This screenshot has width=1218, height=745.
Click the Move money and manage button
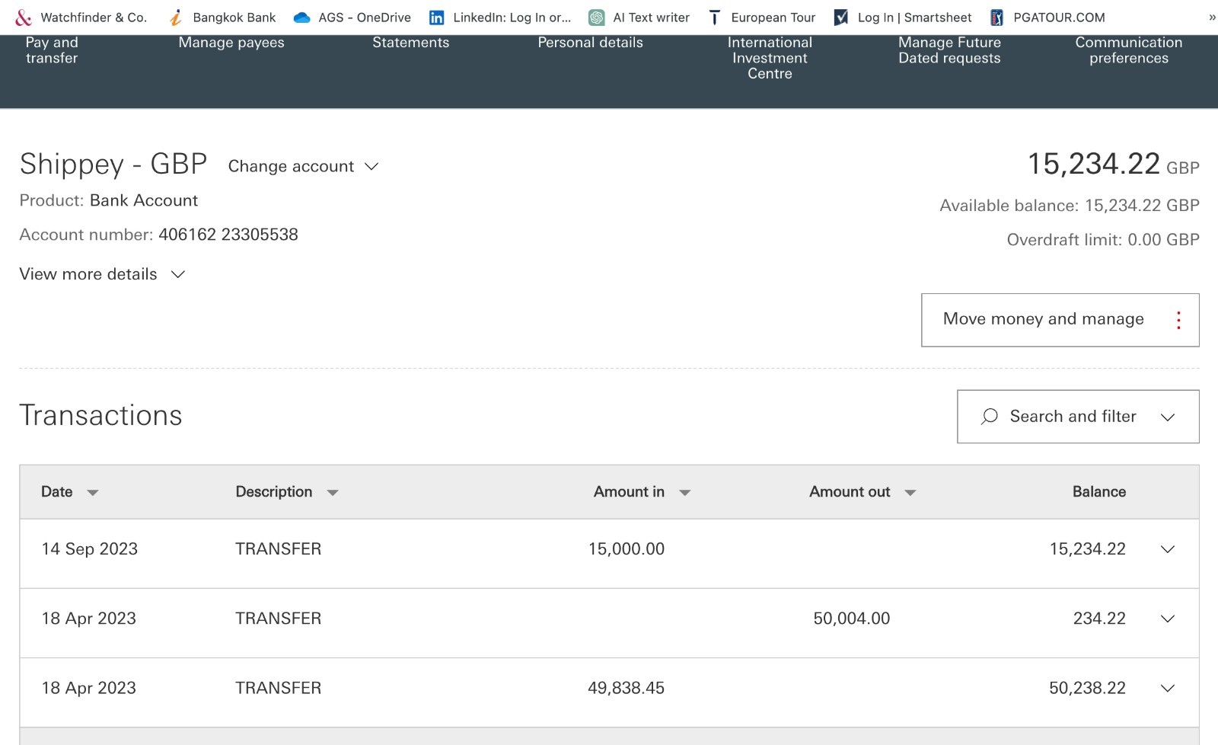click(x=1060, y=320)
